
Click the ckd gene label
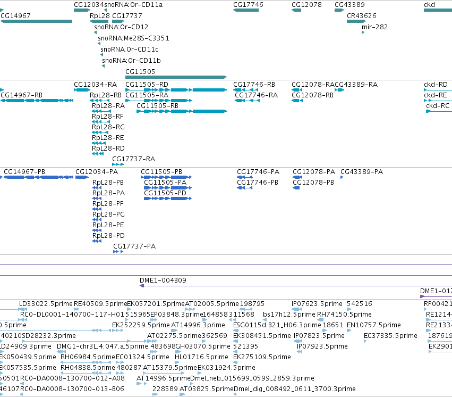tap(430, 5)
